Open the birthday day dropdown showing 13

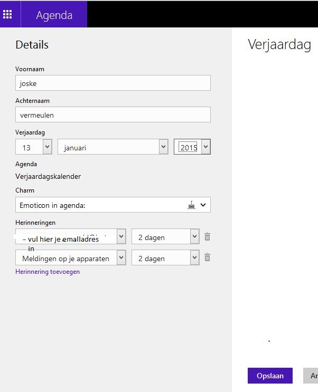(x=34, y=147)
